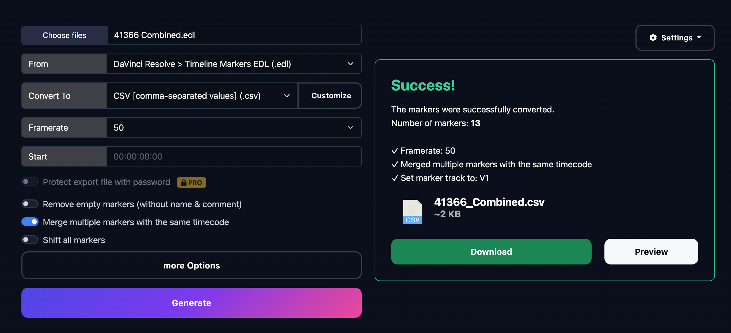Enable the Shift all markers switch

[30, 240]
